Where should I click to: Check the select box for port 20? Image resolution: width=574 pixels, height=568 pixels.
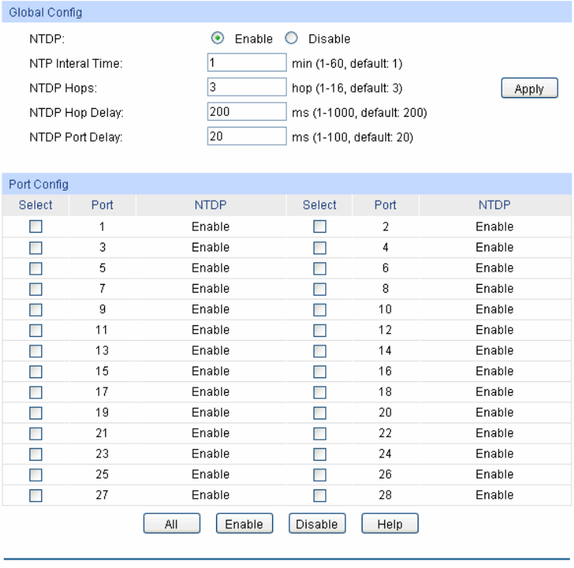pos(320,412)
